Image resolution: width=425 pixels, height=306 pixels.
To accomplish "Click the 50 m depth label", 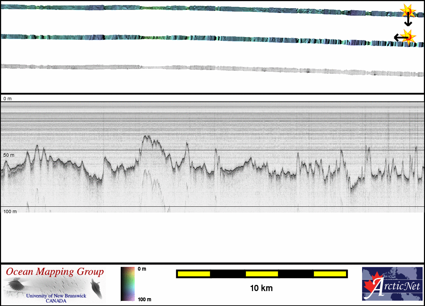I will 9,155.
